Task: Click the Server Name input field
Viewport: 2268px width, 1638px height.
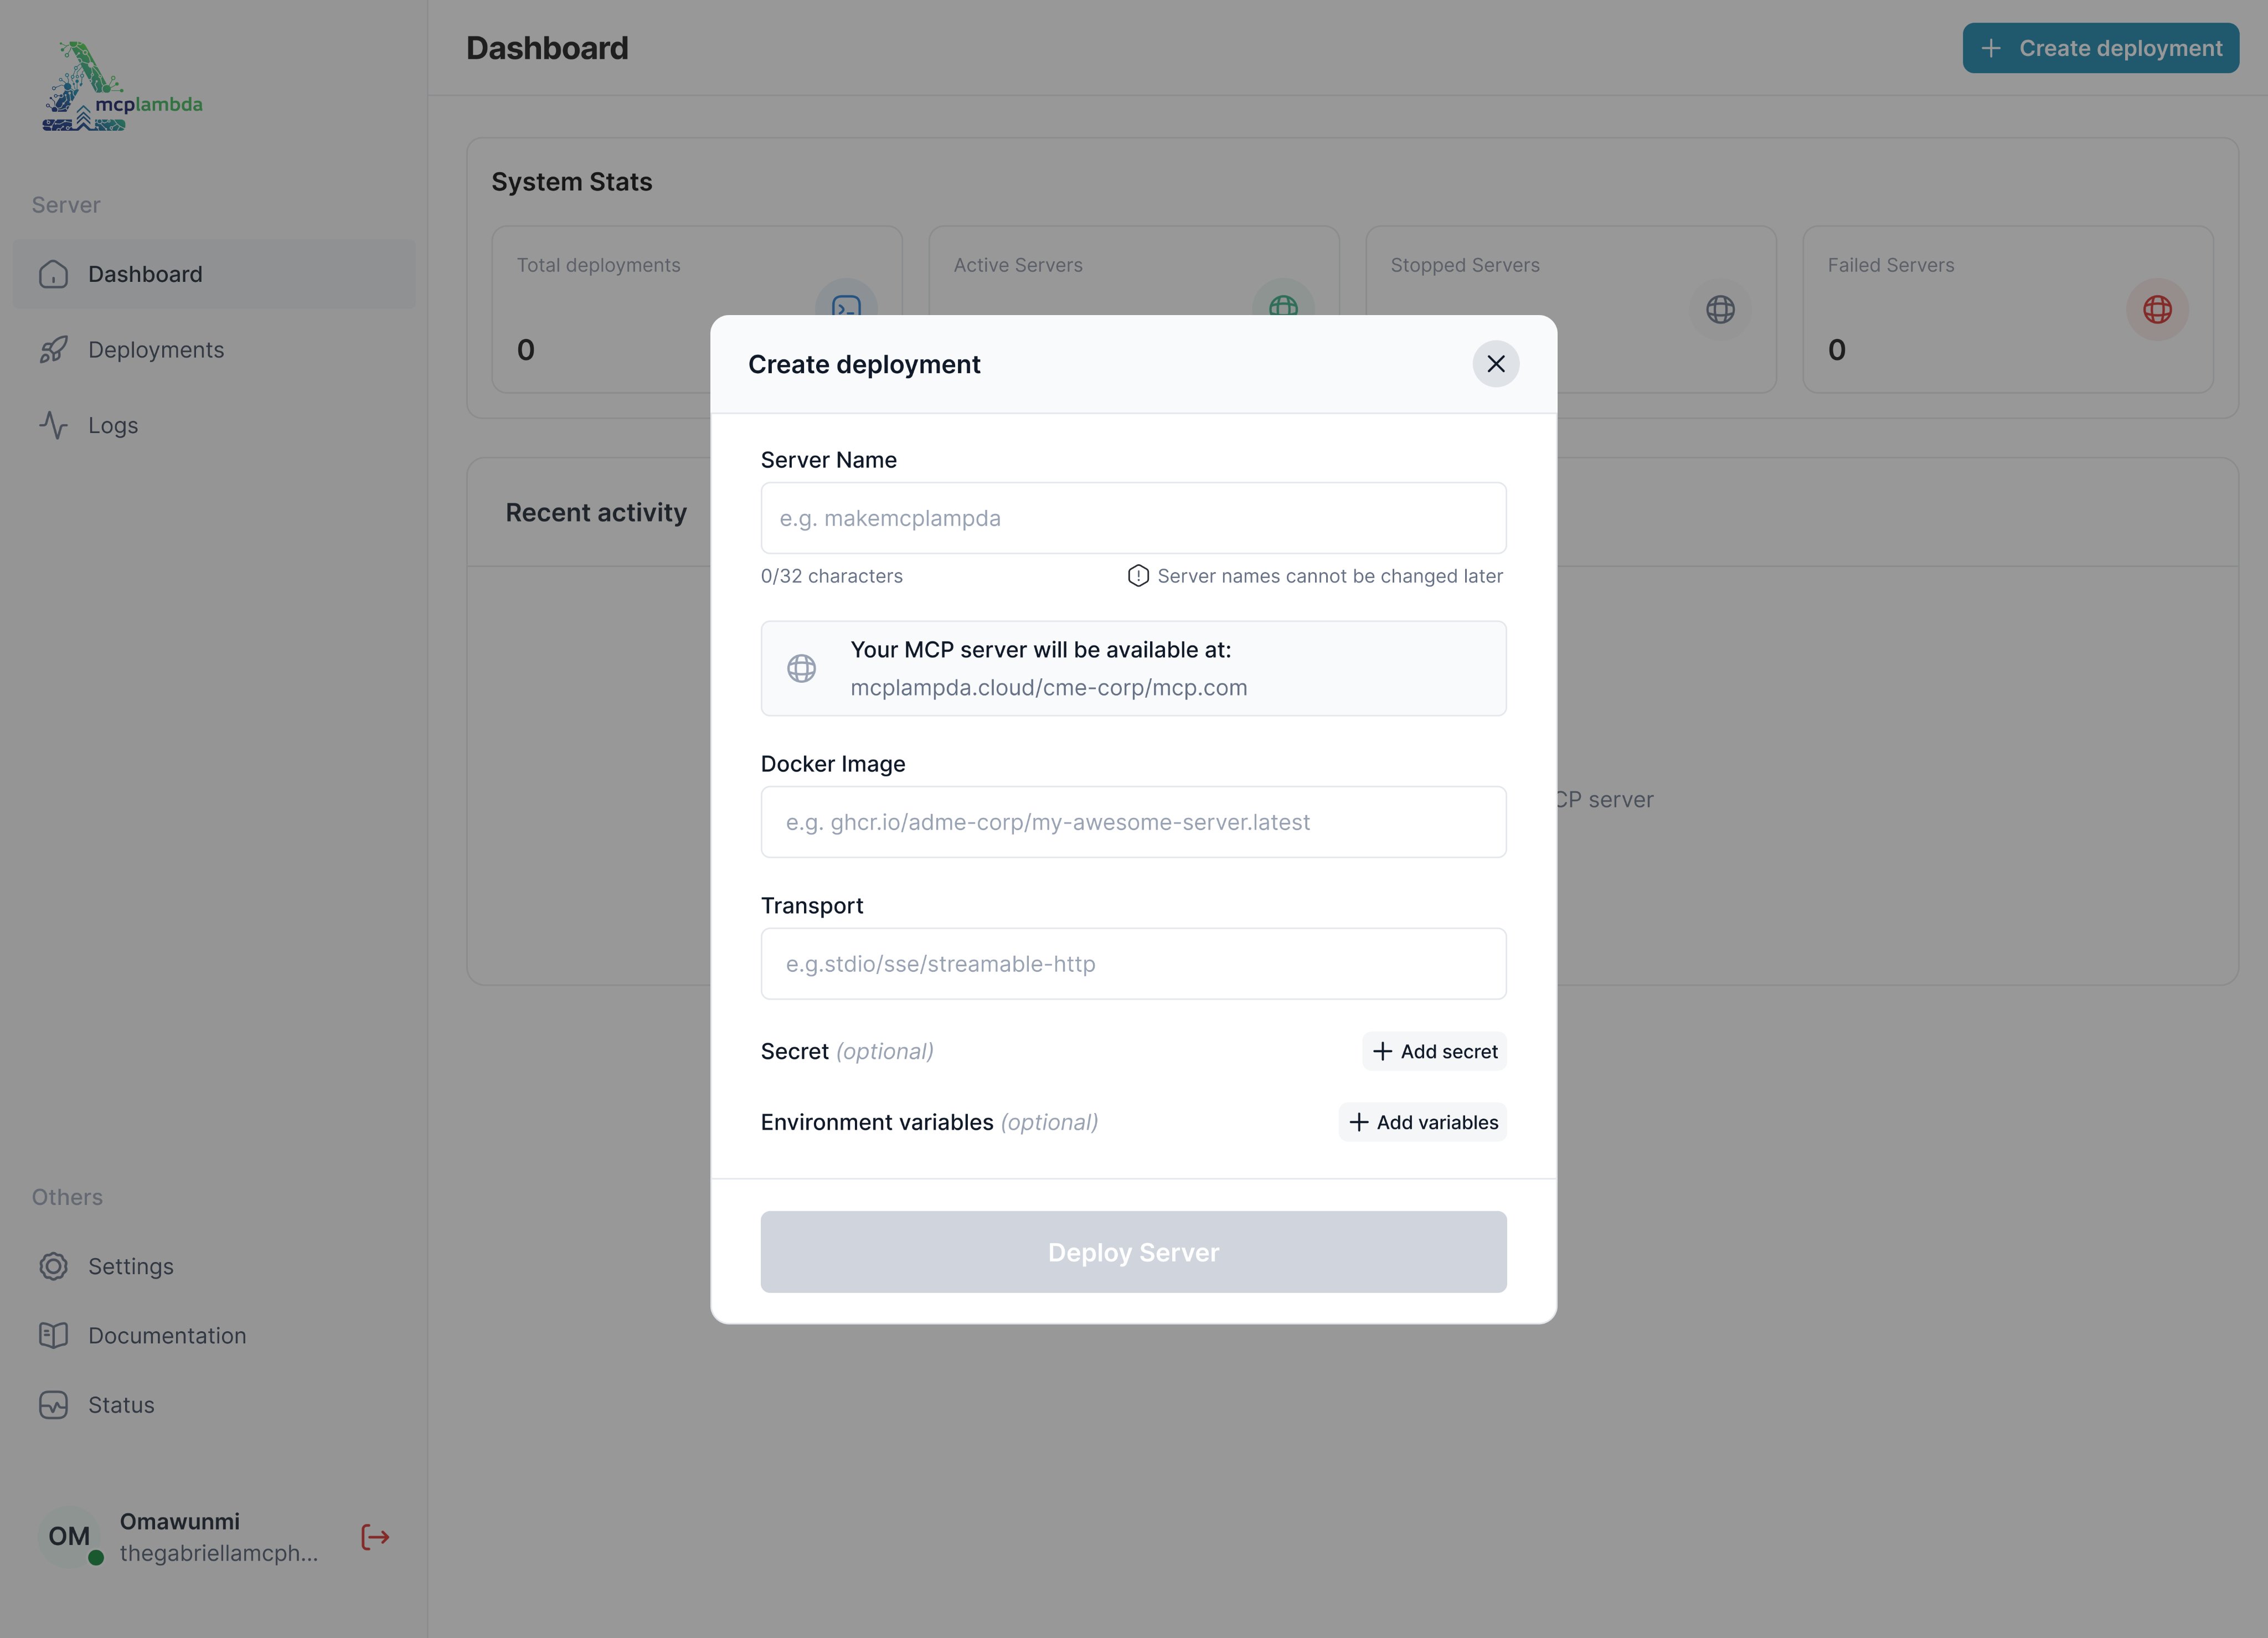Action: click(1133, 518)
